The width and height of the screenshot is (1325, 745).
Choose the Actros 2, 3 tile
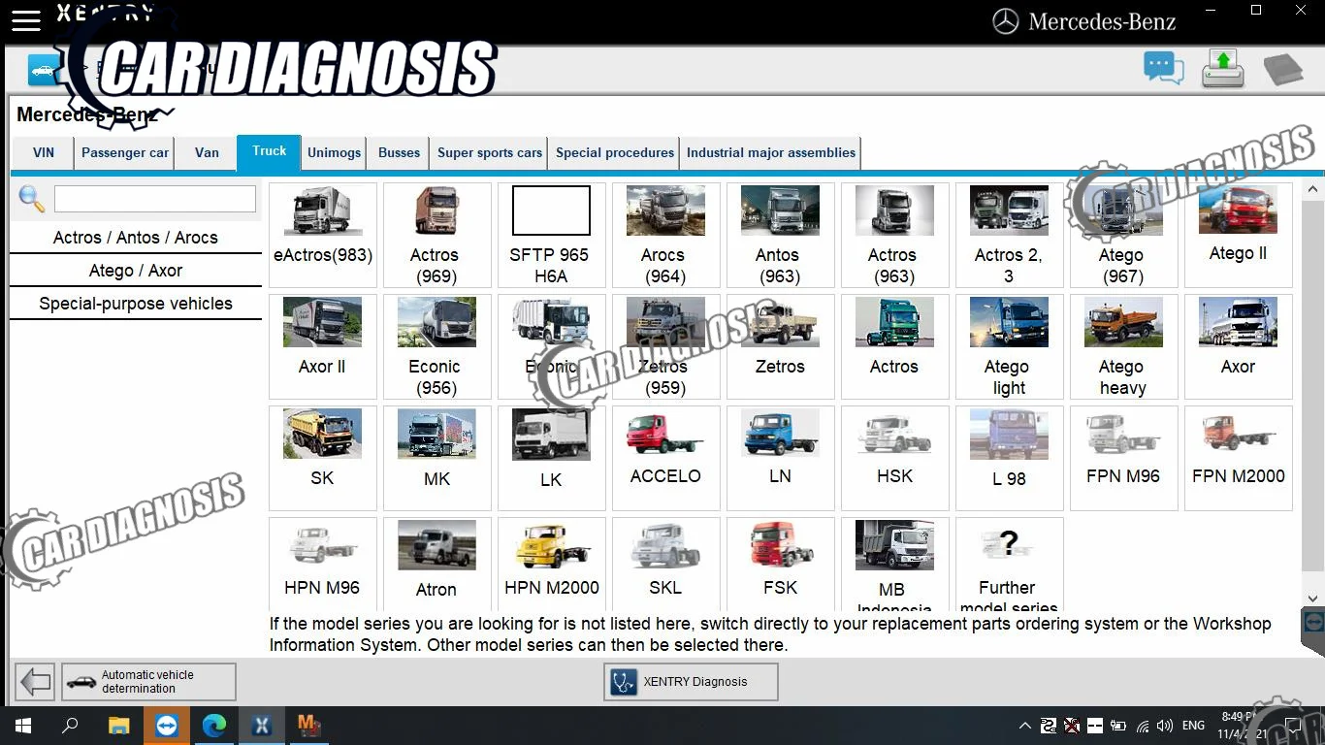pyautogui.click(x=1010, y=236)
